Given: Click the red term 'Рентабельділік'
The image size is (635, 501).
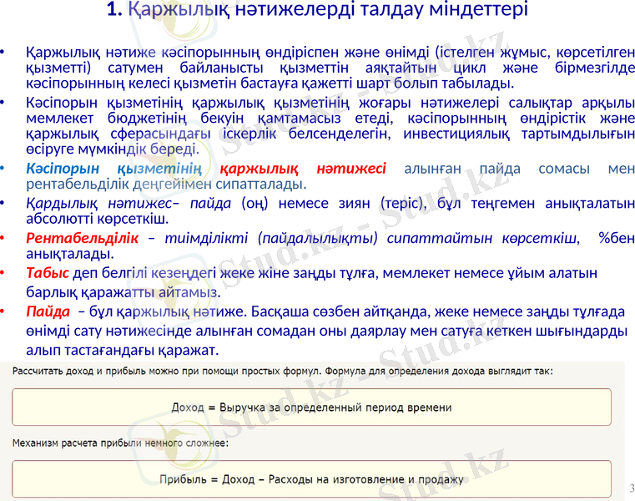Looking at the screenshot, I should (83, 238).
